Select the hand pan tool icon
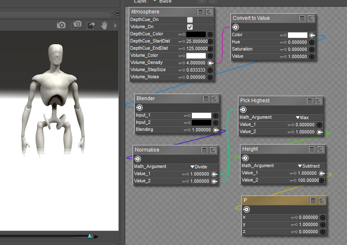 [x=104, y=25]
